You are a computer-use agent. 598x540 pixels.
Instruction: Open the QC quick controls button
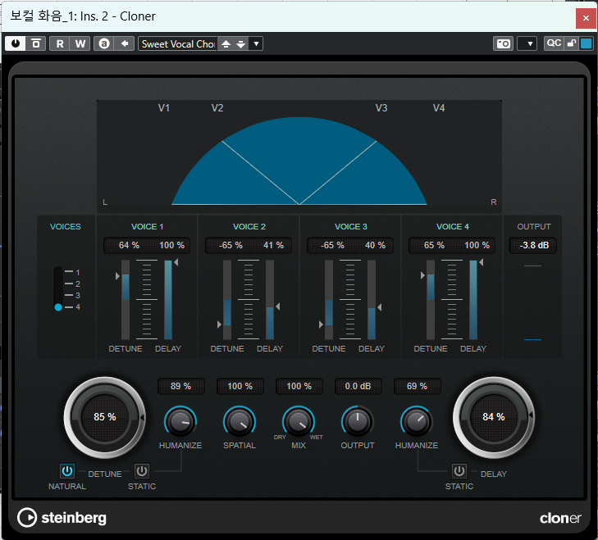pyautogui.click(x=555, y=43)
